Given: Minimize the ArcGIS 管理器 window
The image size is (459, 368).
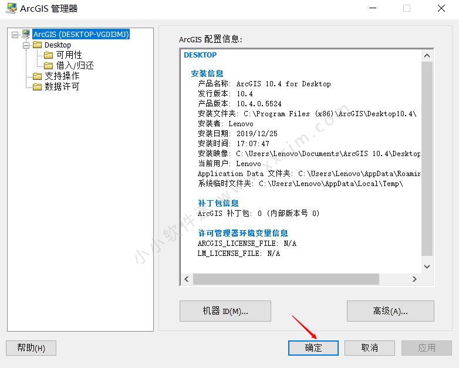Looking at the screenshot, I should pyautogui.click(x=373, y=8).
